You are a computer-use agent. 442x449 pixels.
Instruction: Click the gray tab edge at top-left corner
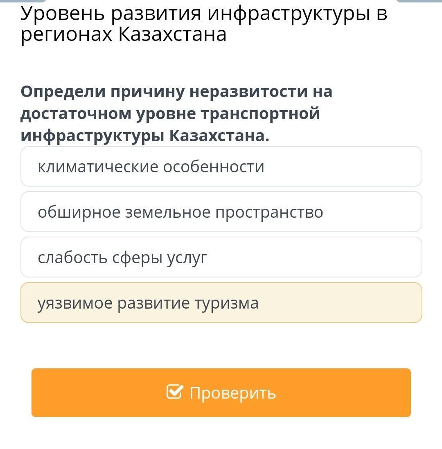pyautogui.click(x=23, y=1)
